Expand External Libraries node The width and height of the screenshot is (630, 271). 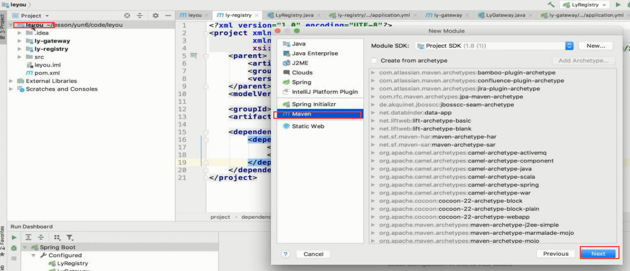[11, 81]
